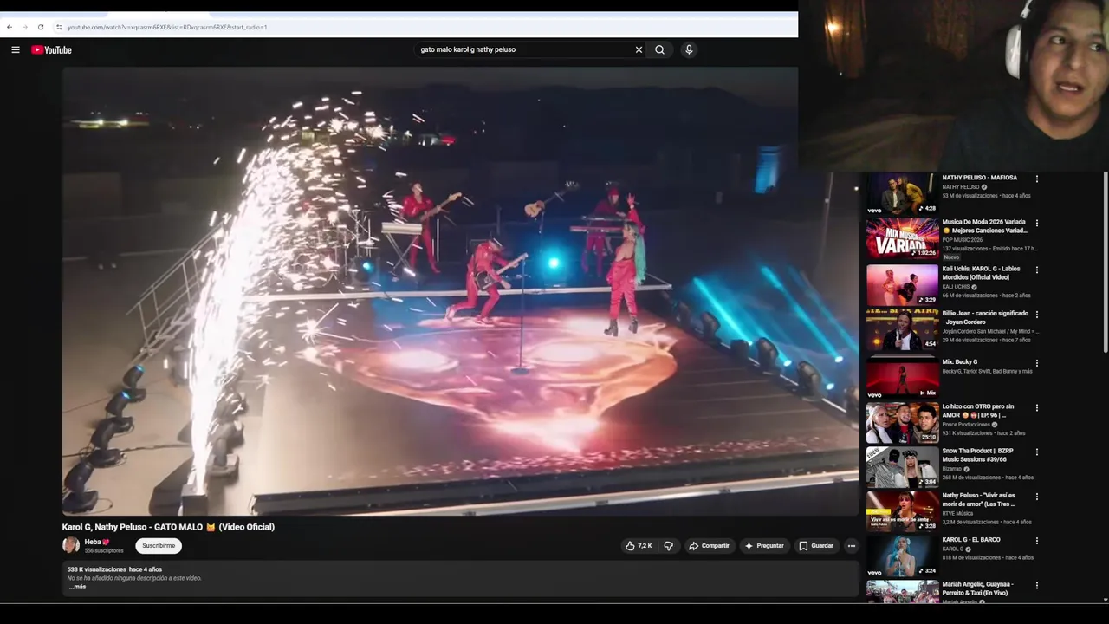Image resolution: width=1109 pixels, height=624 pixels.
Task: Open the YouTube hamburger guide menu
Action: (16, 49)
